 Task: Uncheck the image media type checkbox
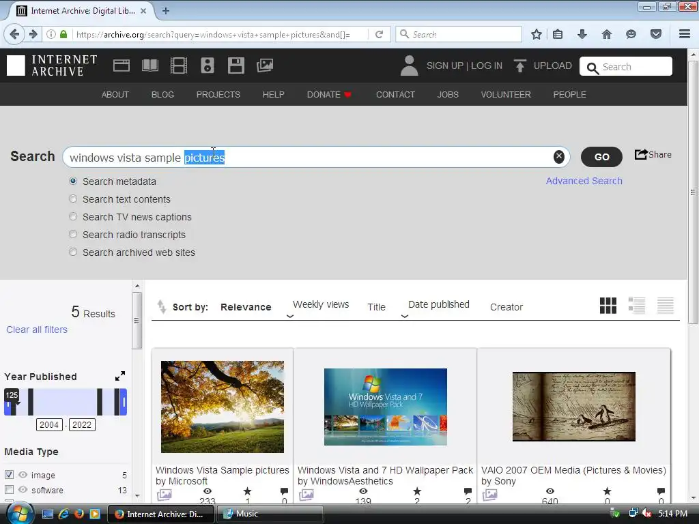coord(9,475)
